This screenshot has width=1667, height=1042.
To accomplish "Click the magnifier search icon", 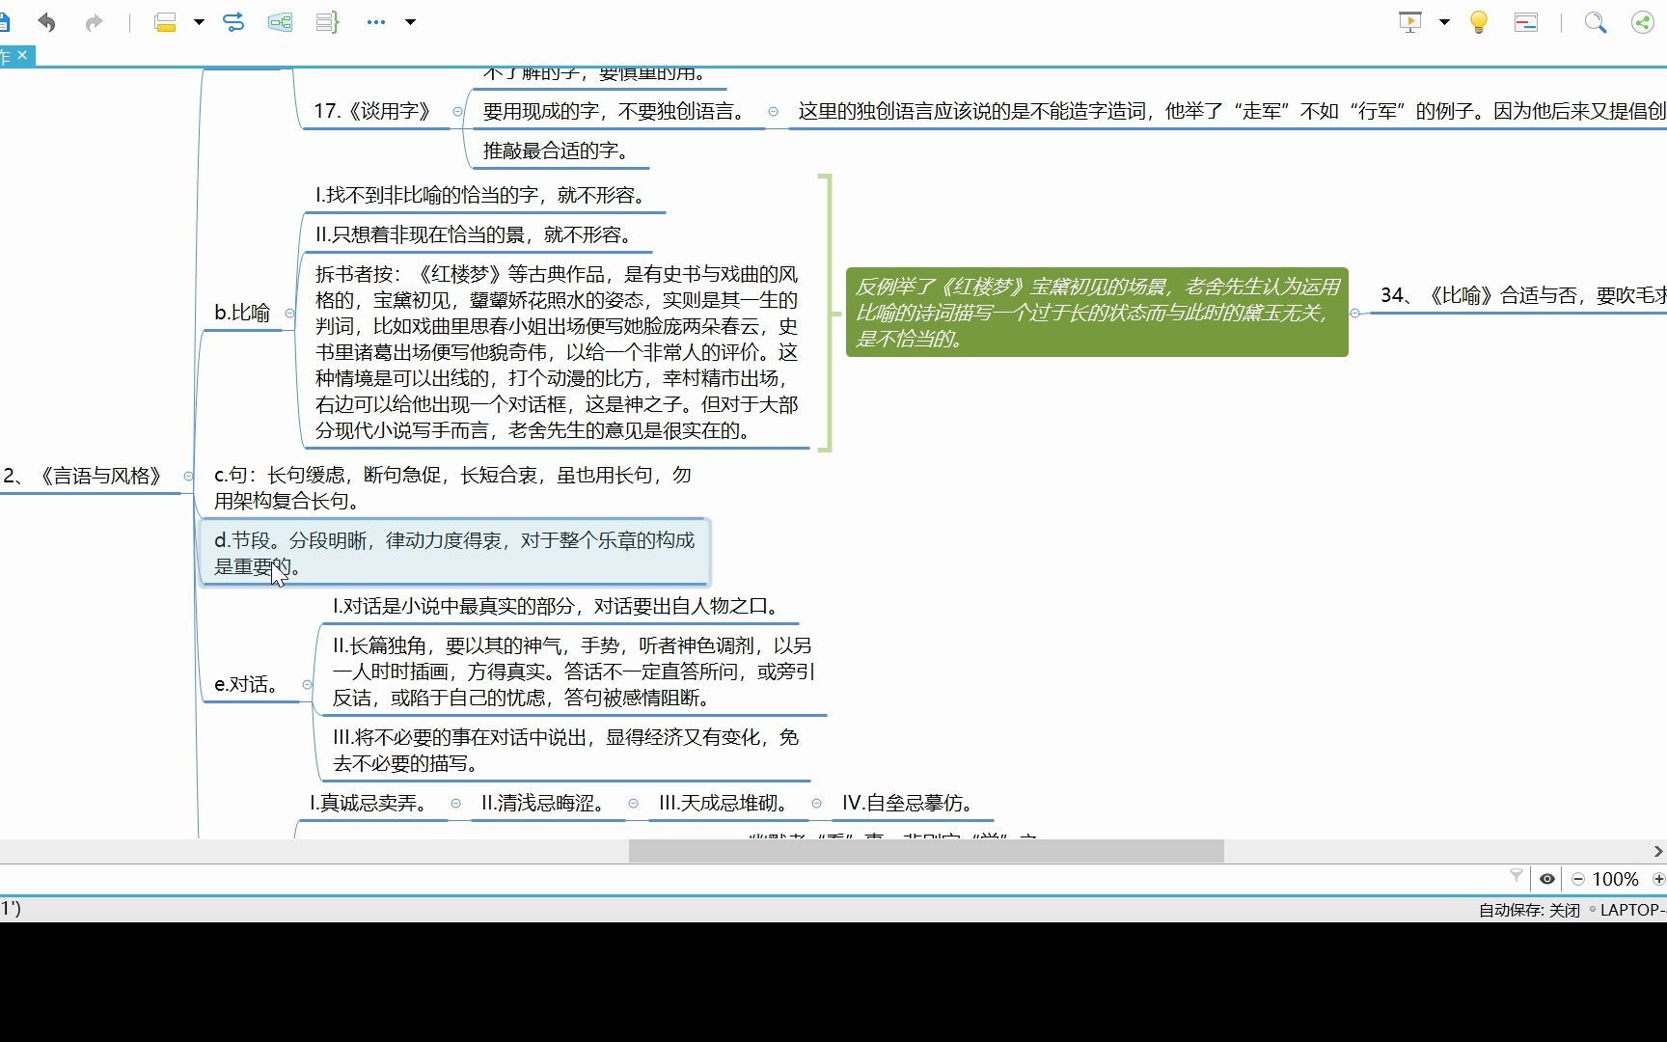I will click(x=1596, y=21).
